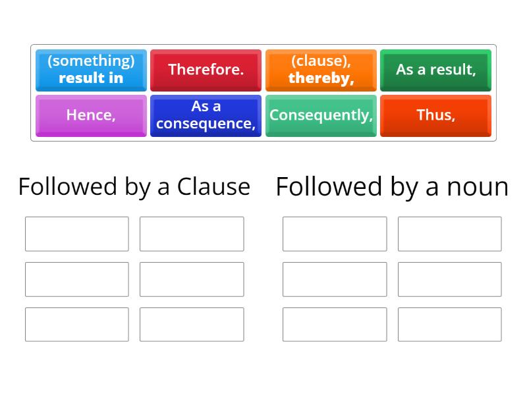Select middle-row right box under "Followed by a Clause"
The width and height of the screenshot is (527, 395).
(x=192, y=279)
